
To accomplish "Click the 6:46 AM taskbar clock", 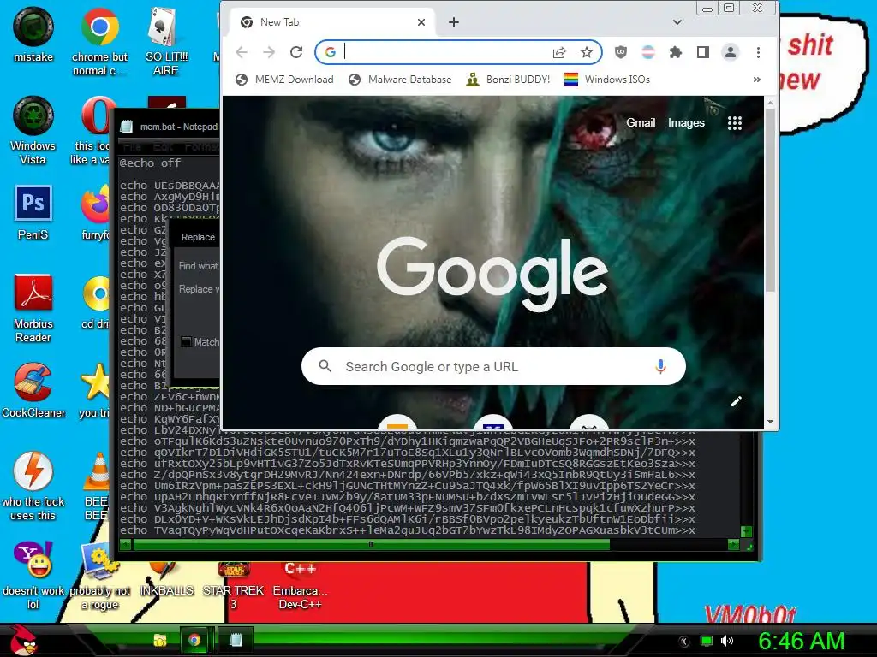I will 801,642.
